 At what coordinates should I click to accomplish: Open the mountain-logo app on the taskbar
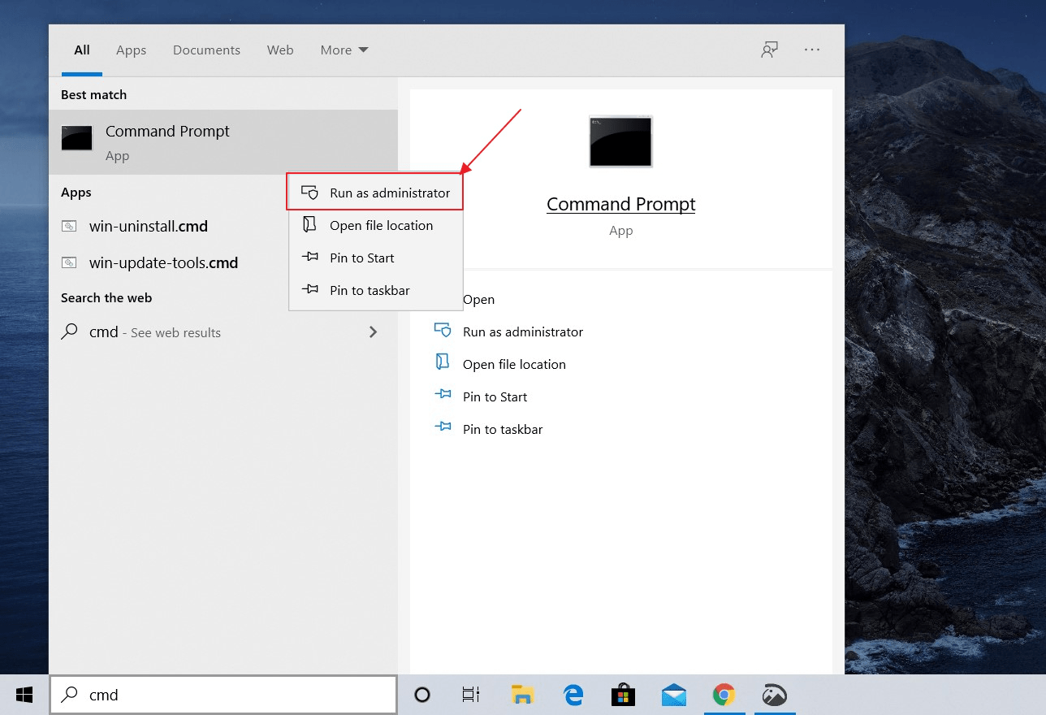tap(774, 695)
